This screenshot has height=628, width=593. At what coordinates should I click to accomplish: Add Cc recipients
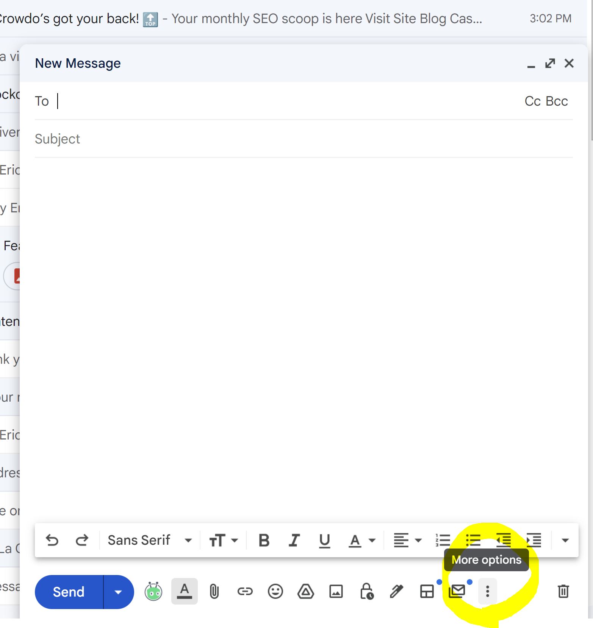pos(532,101)
